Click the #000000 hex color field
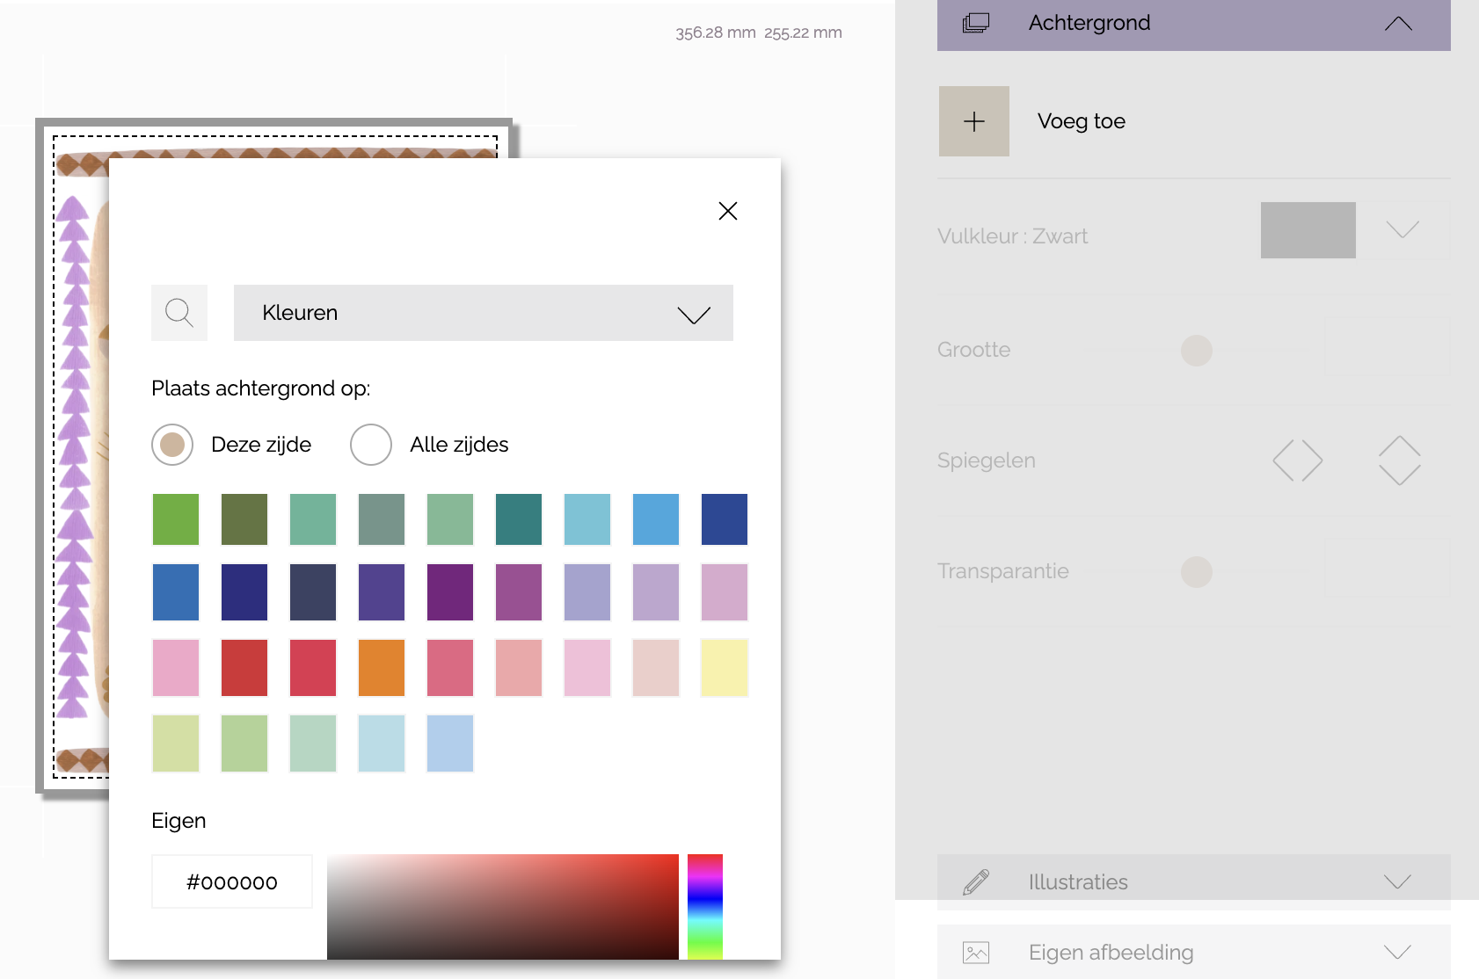The height and width of the screenshot is (979, 1479). click(232, 881)
